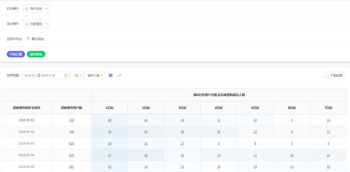
Task: Open the 59 value for 2018-05-03
Action: (110, 143)
